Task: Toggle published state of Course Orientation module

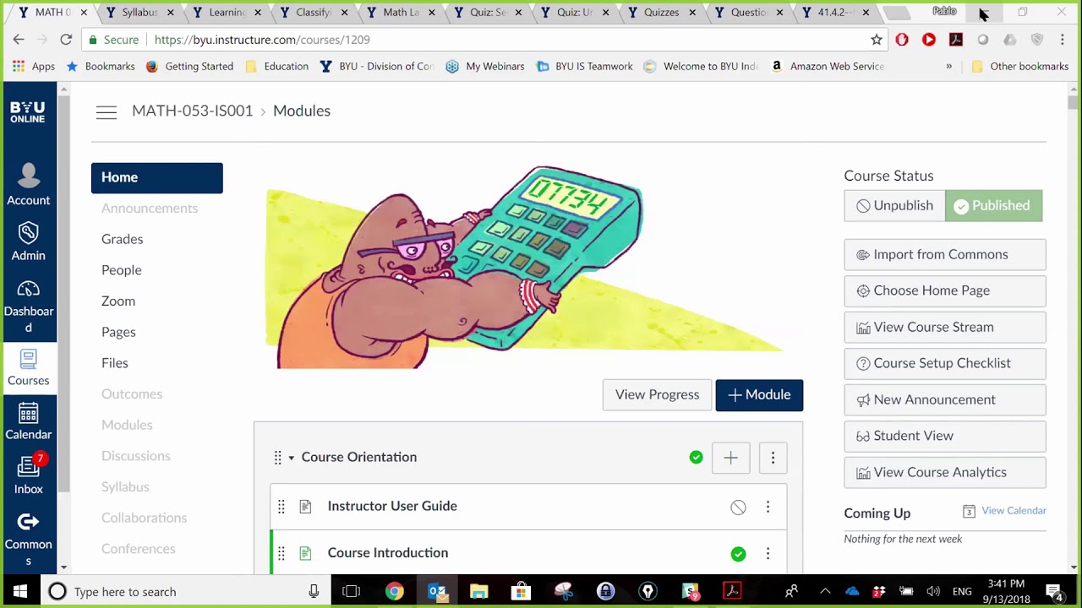Action: coord(696,457)
